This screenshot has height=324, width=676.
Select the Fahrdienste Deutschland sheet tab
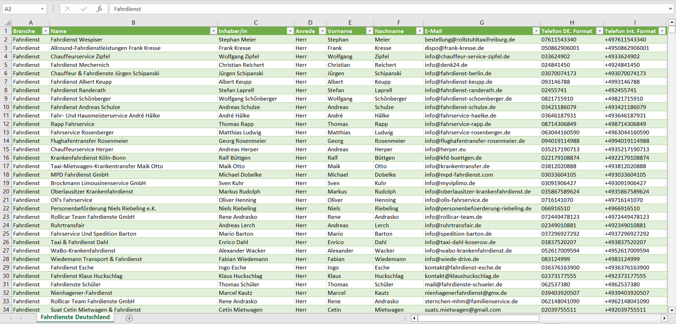pyautogui.click(x=75, y=317)
